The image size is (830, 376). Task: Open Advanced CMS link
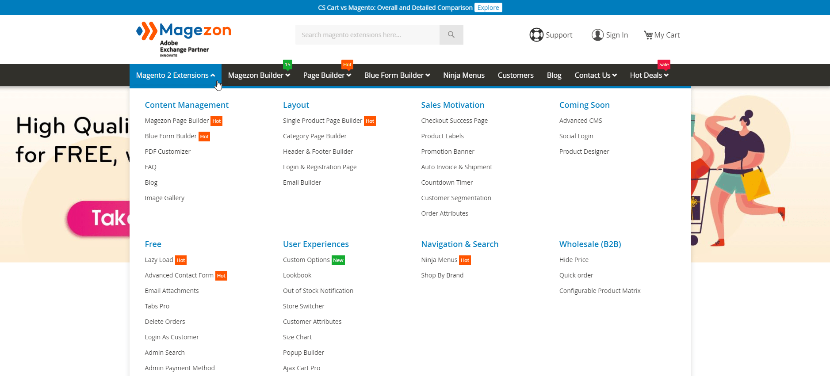[x=581, y=121]
